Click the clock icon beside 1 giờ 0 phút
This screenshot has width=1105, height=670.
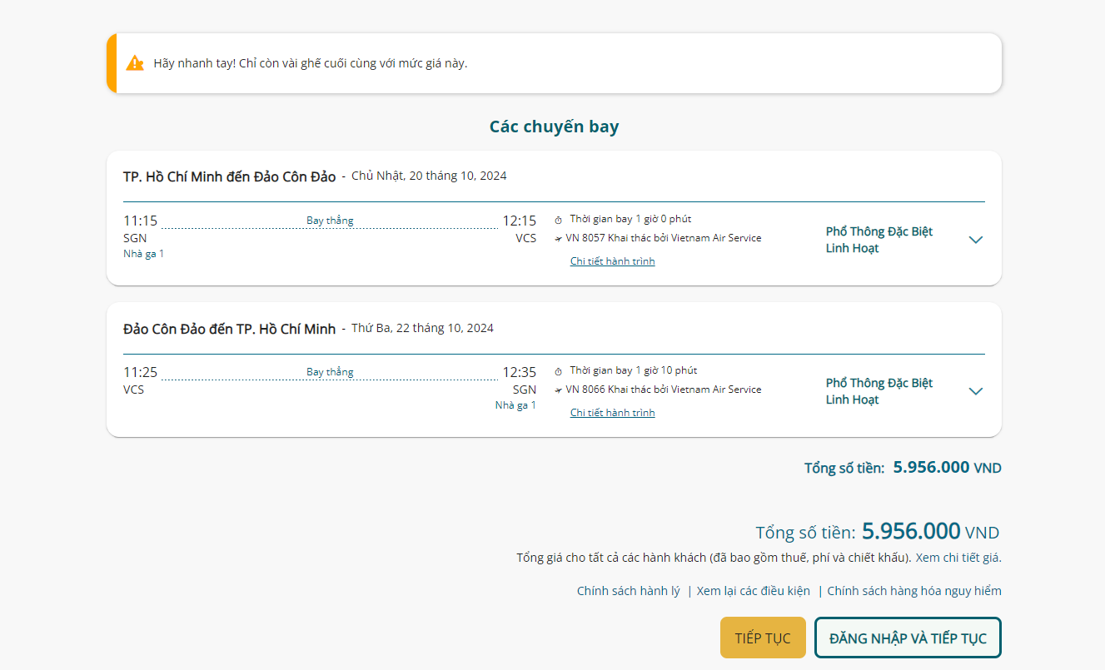click(x=559, y=221)
